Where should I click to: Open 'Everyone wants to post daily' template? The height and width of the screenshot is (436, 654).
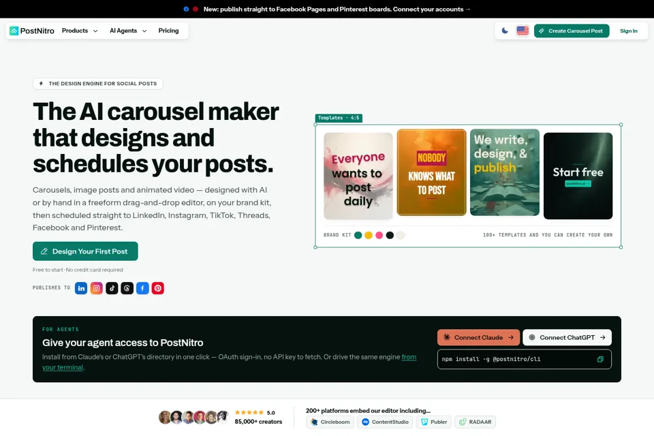coord(358,176)
